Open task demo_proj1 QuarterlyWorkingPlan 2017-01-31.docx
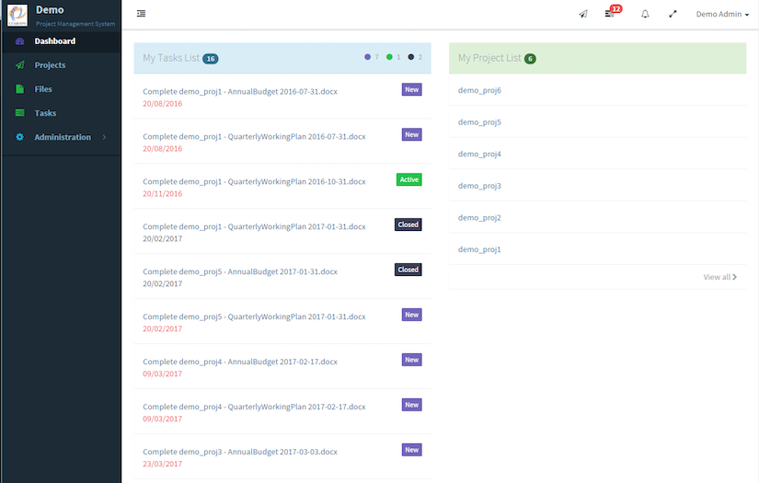This screenshot has height=483, width=759. click(254, 226)
